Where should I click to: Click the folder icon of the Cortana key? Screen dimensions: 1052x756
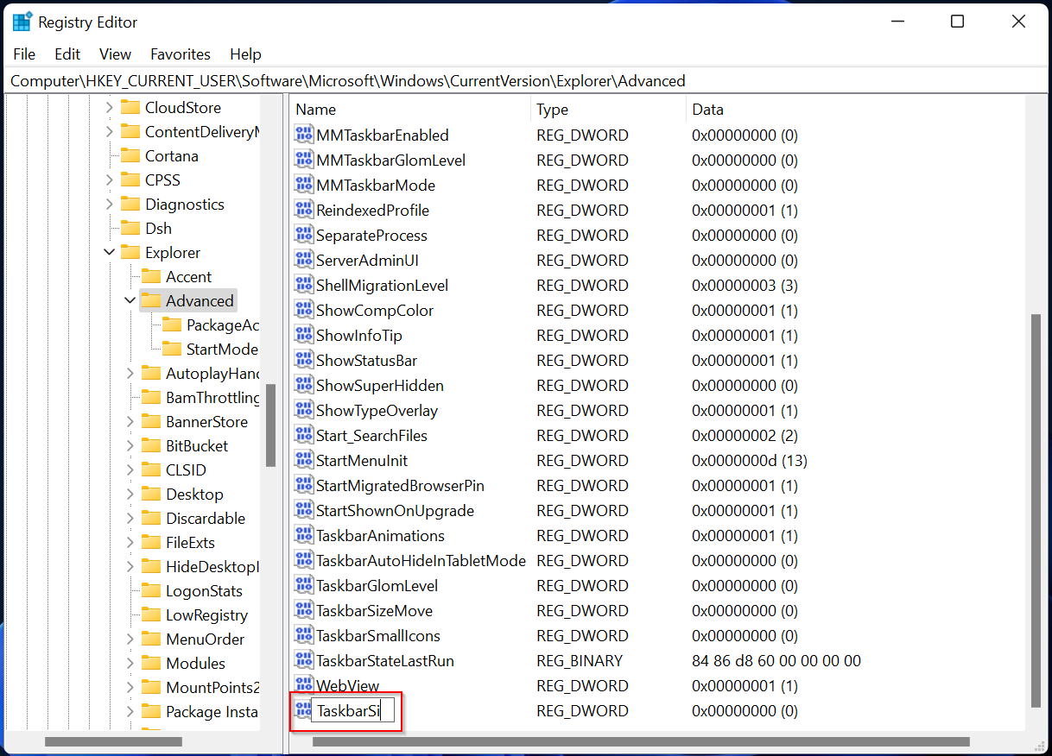(130, 155)
